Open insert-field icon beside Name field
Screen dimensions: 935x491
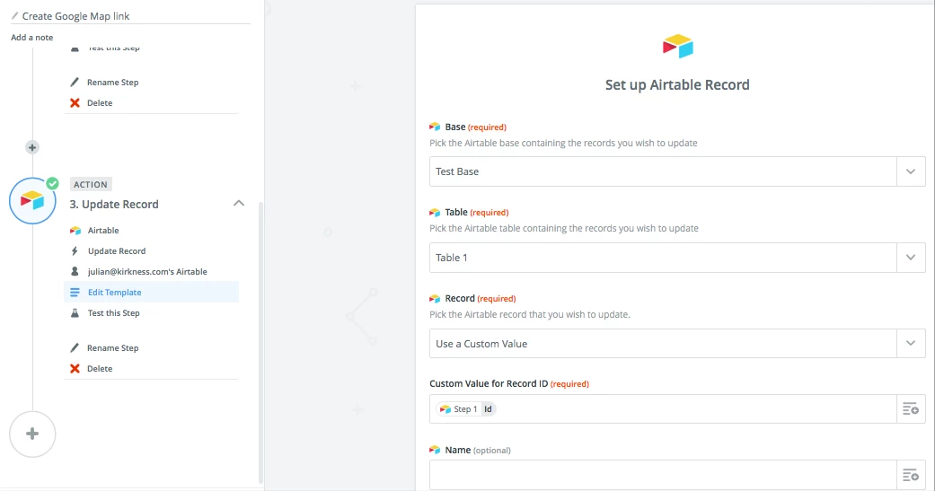click(911, 475)
